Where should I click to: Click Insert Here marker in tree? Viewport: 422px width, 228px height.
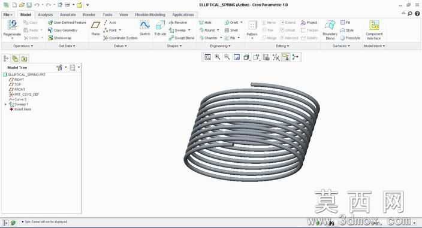20,110
